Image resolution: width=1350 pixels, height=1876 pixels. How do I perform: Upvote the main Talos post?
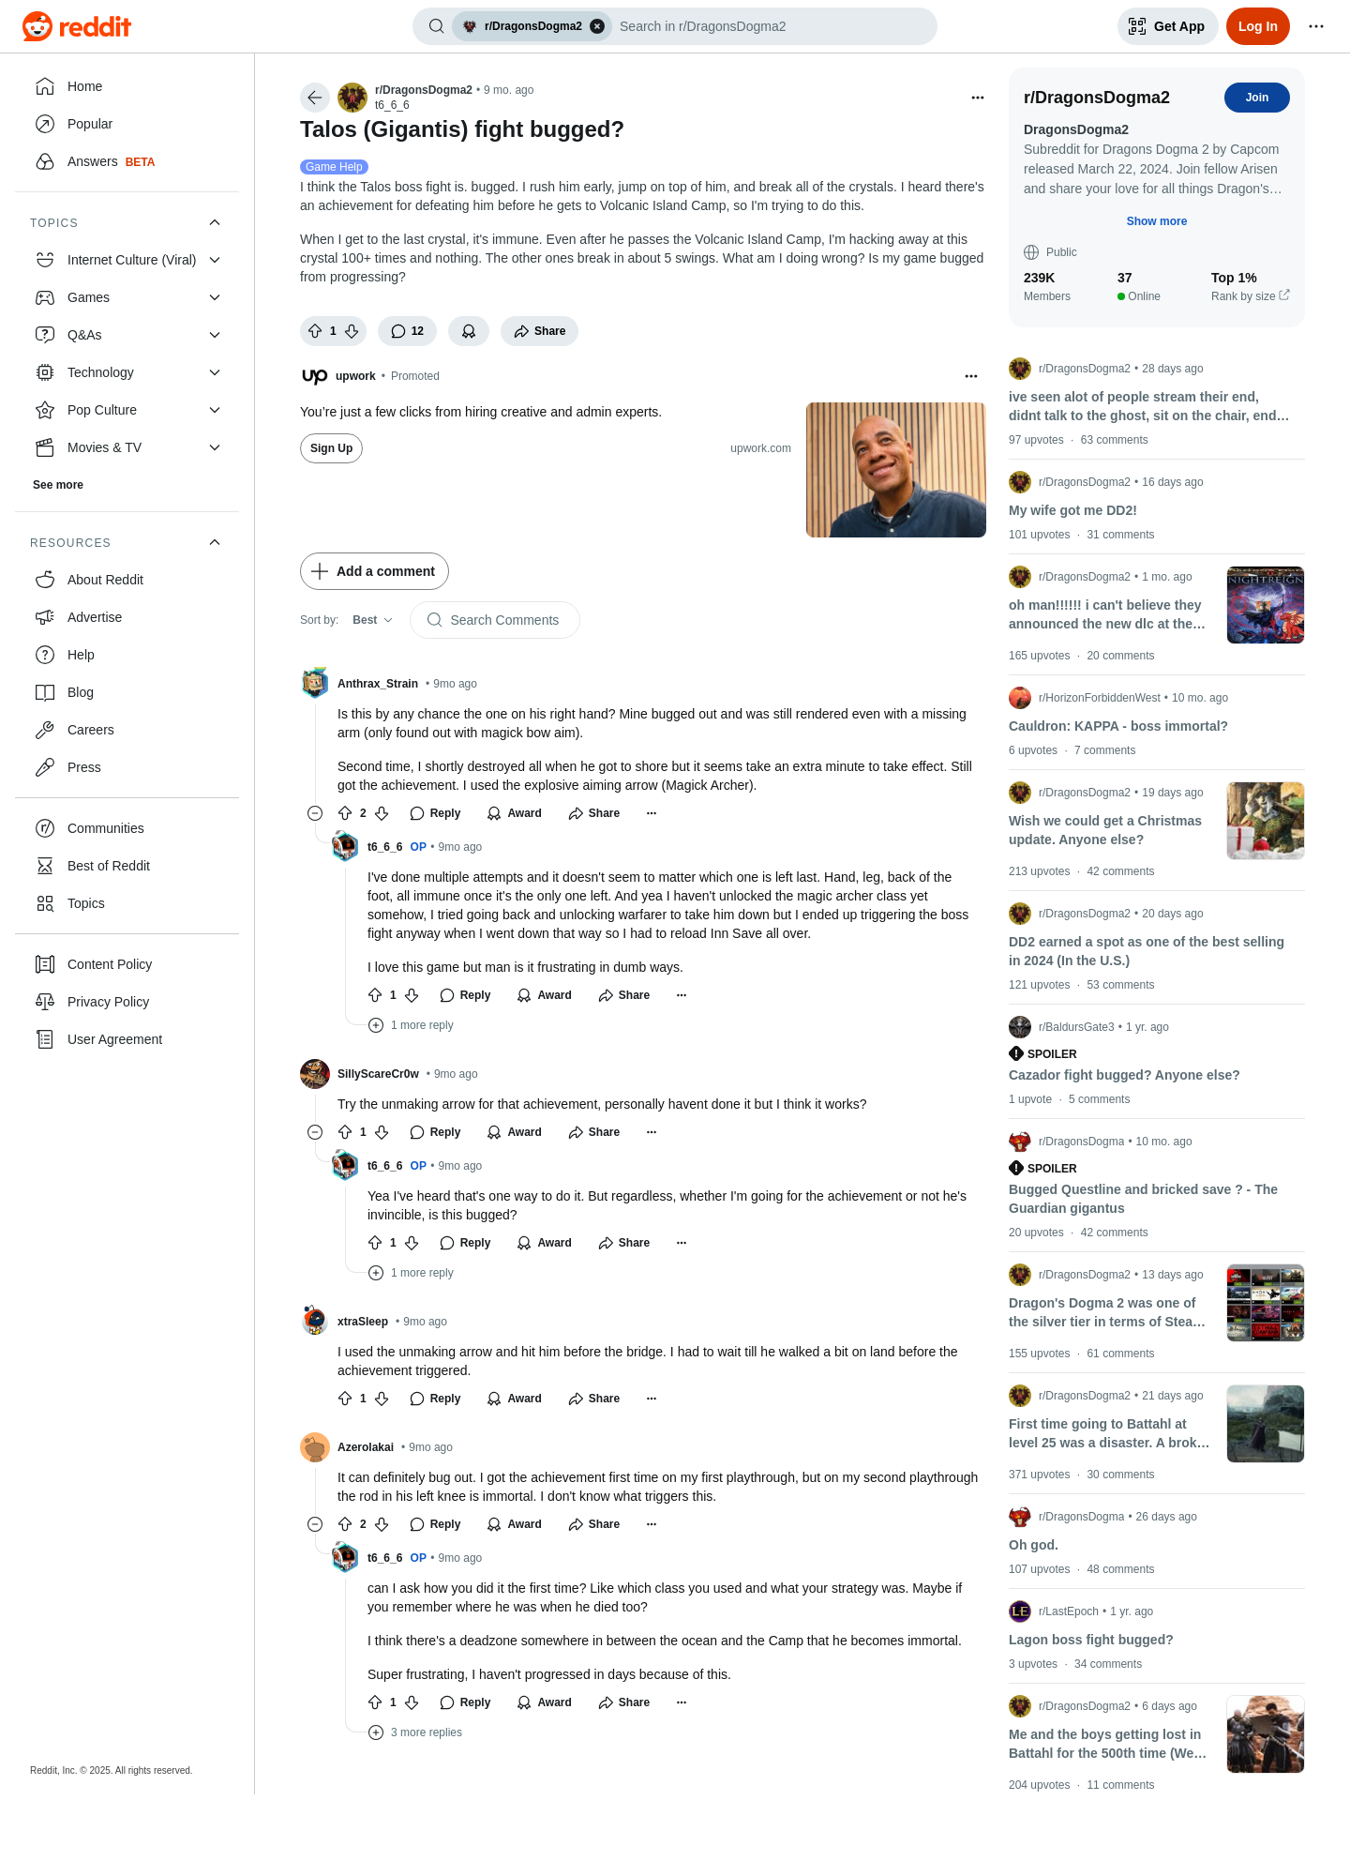pyautogui.click(x=315, y=331)
